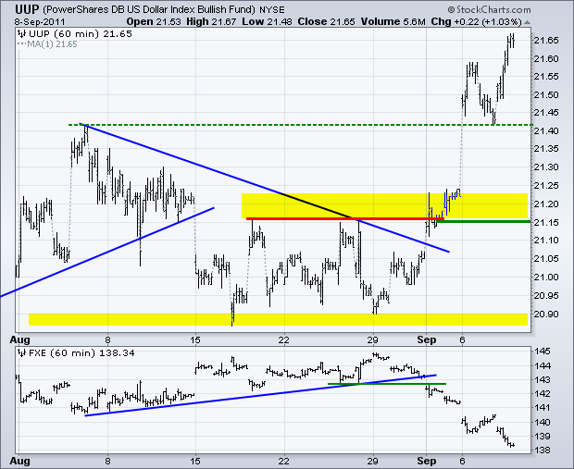Click the 21.40 price axis label
Image resolution: width=574 pixels, height=469 pixels.
tap(546, 130)
